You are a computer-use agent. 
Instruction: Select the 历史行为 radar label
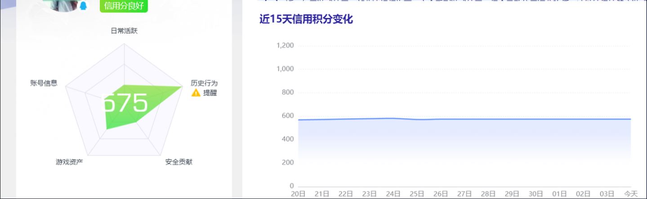[x=204, y=83]
